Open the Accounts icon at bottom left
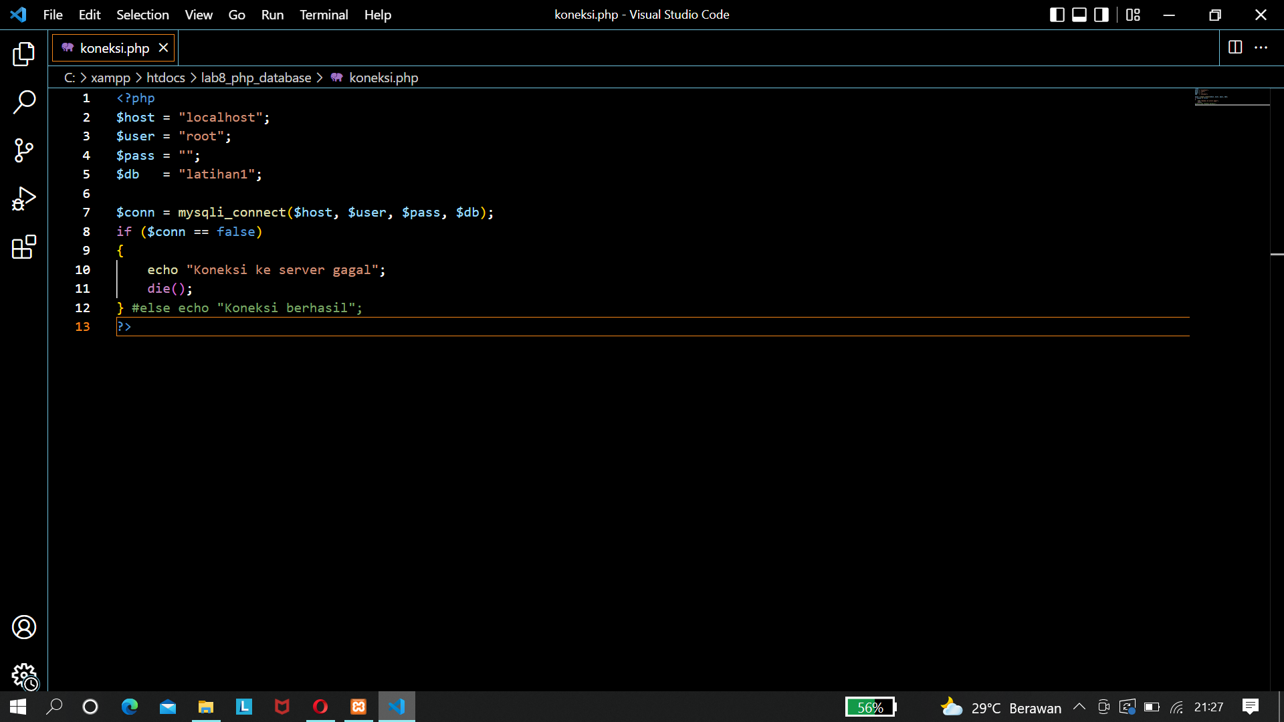 point(23,627)
